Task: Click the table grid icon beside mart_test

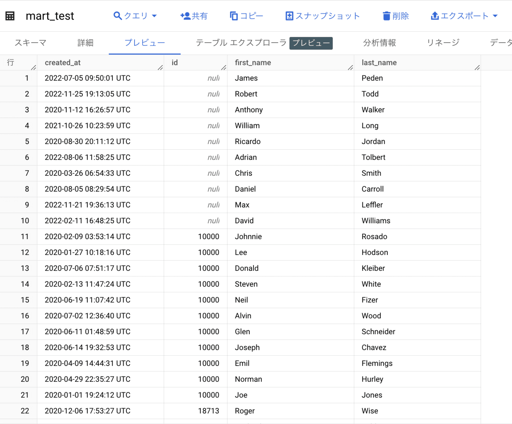Action: click(x=10, y=16)
